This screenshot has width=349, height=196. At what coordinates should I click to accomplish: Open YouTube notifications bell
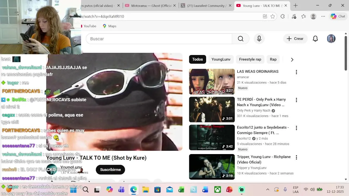tap(315, 39)
